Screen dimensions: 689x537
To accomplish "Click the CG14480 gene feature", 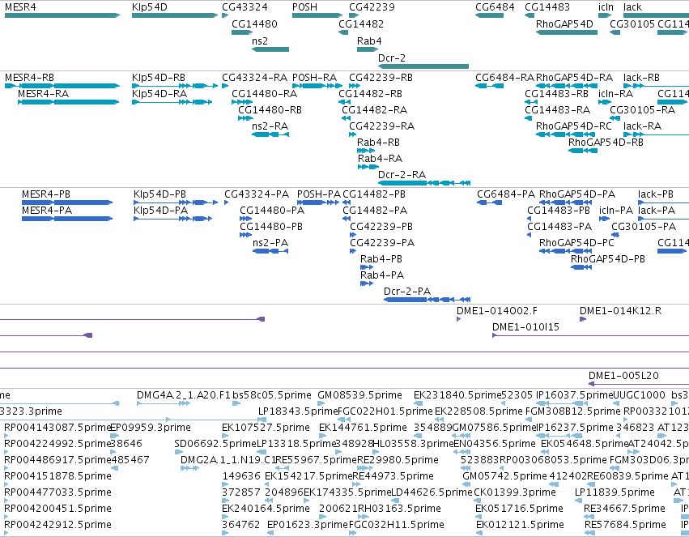I will coord(243,32).
